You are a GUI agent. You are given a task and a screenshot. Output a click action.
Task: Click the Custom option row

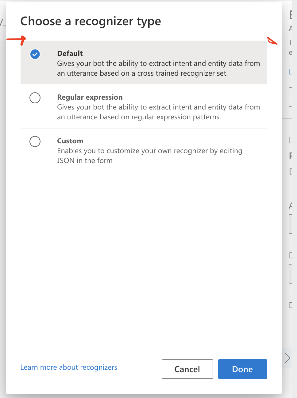[x=144, y=150]
